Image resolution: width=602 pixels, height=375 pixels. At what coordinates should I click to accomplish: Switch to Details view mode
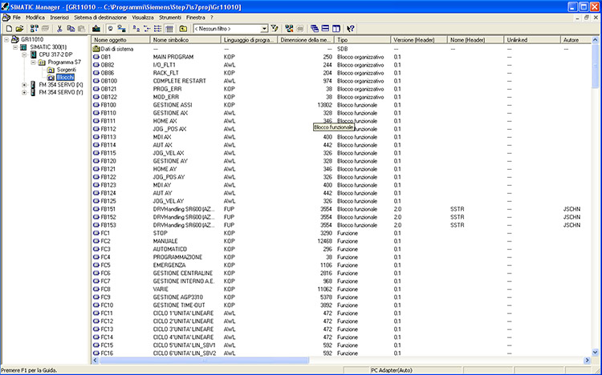click(169, 28)
